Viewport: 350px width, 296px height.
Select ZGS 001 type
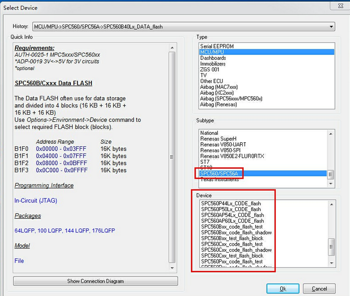tap(267, 69)
